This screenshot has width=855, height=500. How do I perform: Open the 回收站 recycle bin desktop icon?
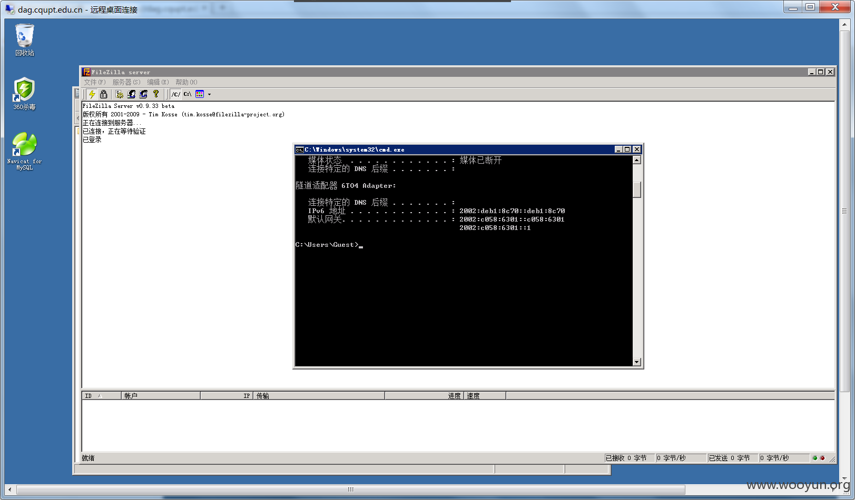tap(25, 40)
